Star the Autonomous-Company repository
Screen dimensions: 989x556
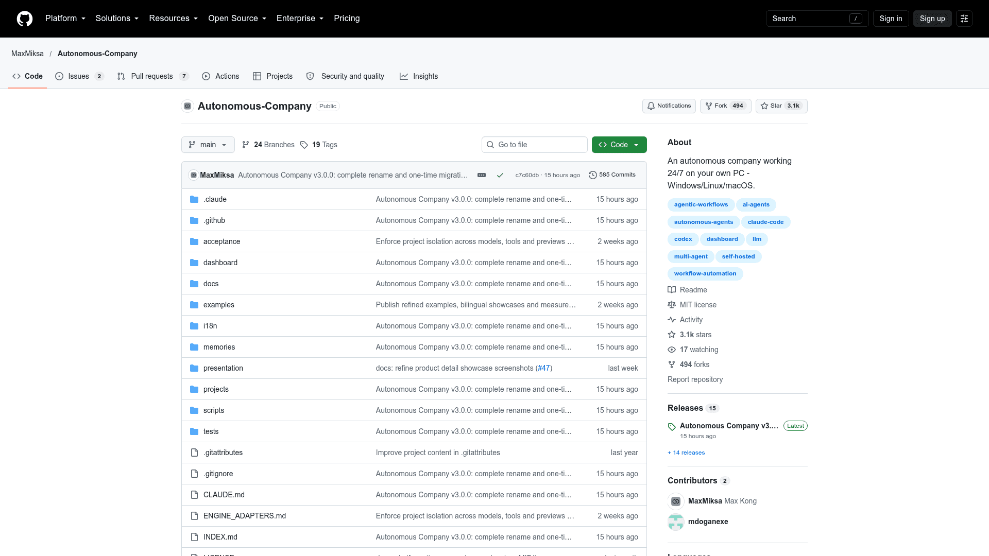781,106
